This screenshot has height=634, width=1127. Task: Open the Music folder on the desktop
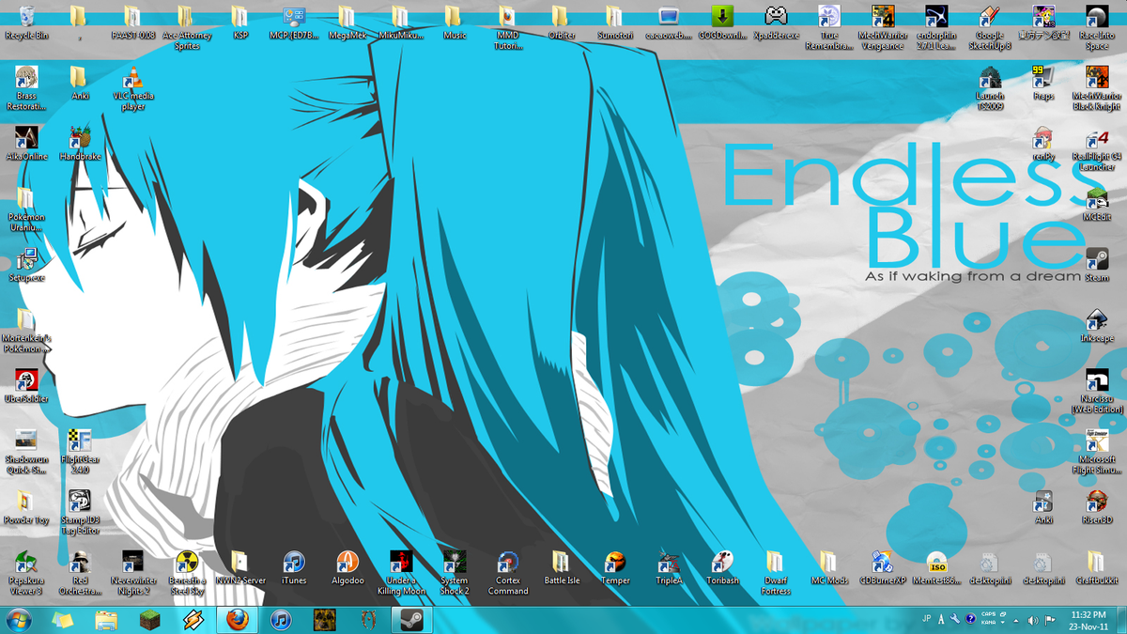click(x=455, y=23)
